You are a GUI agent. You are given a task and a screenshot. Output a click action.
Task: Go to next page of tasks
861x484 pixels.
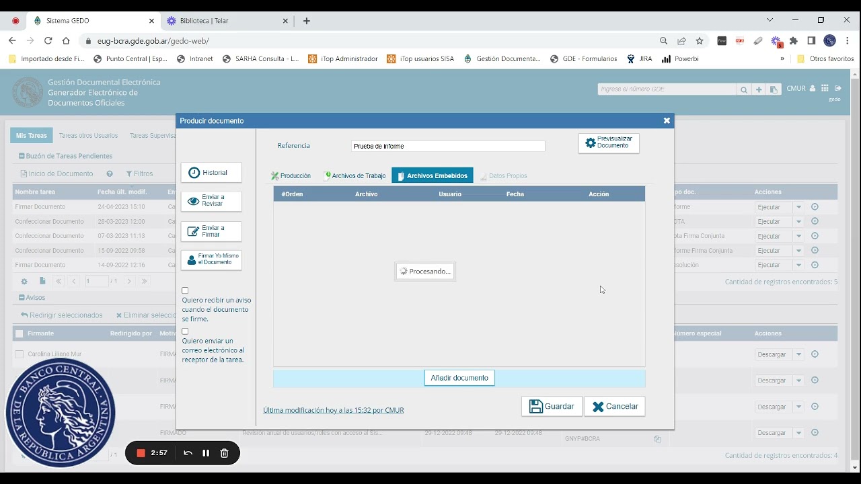(x=129, y=281)
